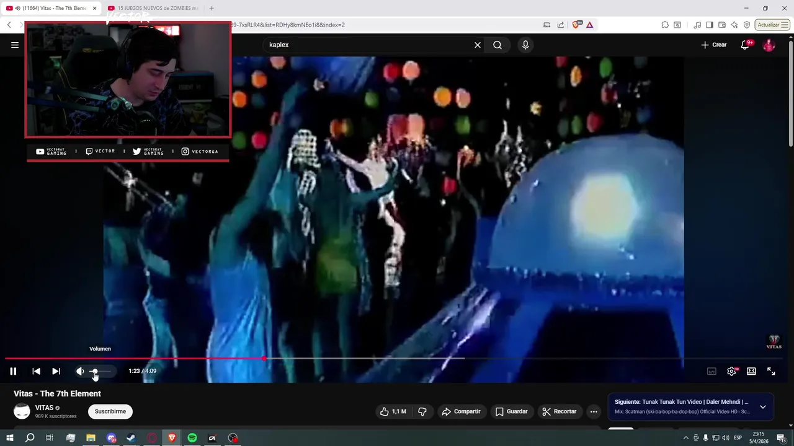Open the VITAS channel avatar
This screenshot has width=794, height=446.
[x=22, y=411]
